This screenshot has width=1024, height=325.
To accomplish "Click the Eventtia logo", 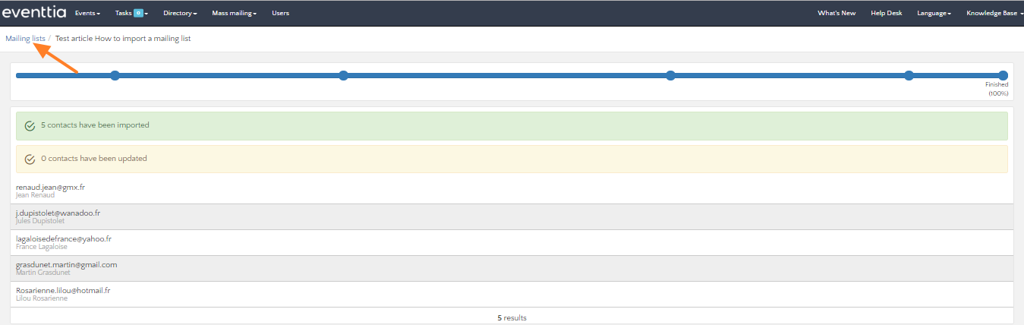I will click(34, 13).
